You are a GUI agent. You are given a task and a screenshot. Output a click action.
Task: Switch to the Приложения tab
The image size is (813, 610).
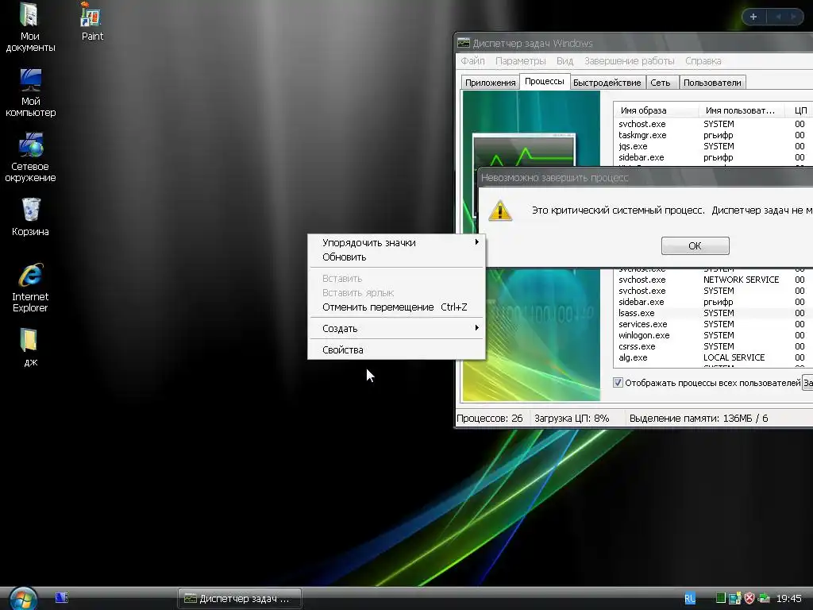tap(490, 83)
